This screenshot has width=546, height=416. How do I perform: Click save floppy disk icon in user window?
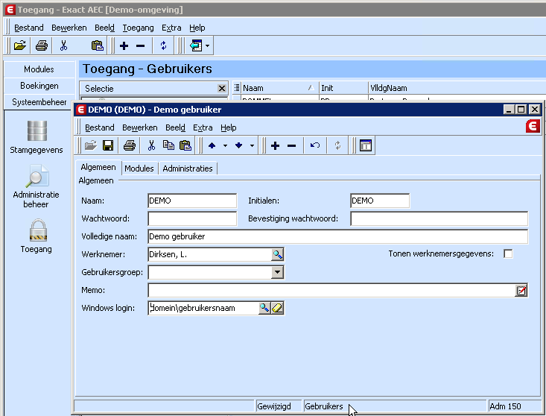(x=108, y=145)
